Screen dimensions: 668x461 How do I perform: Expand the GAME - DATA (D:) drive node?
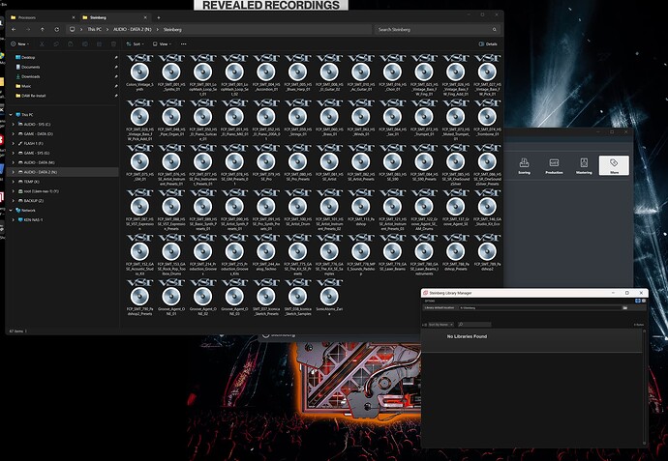pyautogui.click(x=14, y=134)
